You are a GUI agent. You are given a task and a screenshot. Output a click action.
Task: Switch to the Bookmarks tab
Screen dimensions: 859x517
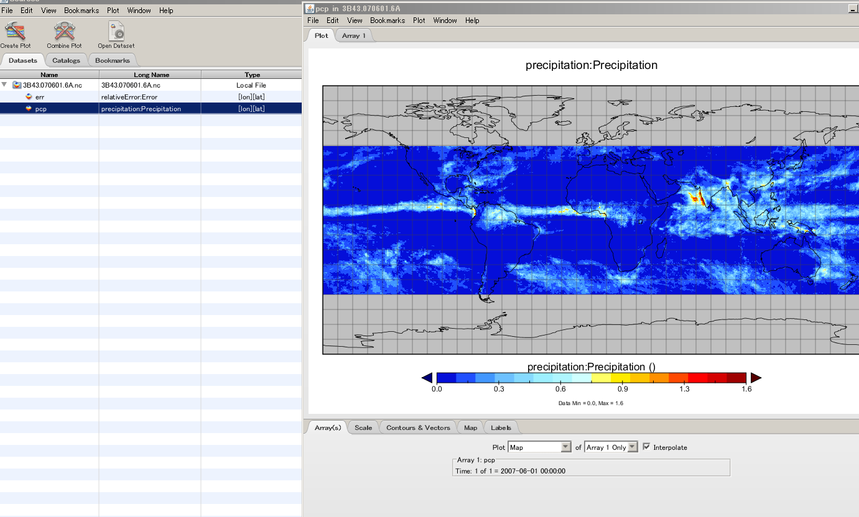[x=113, y=60]
